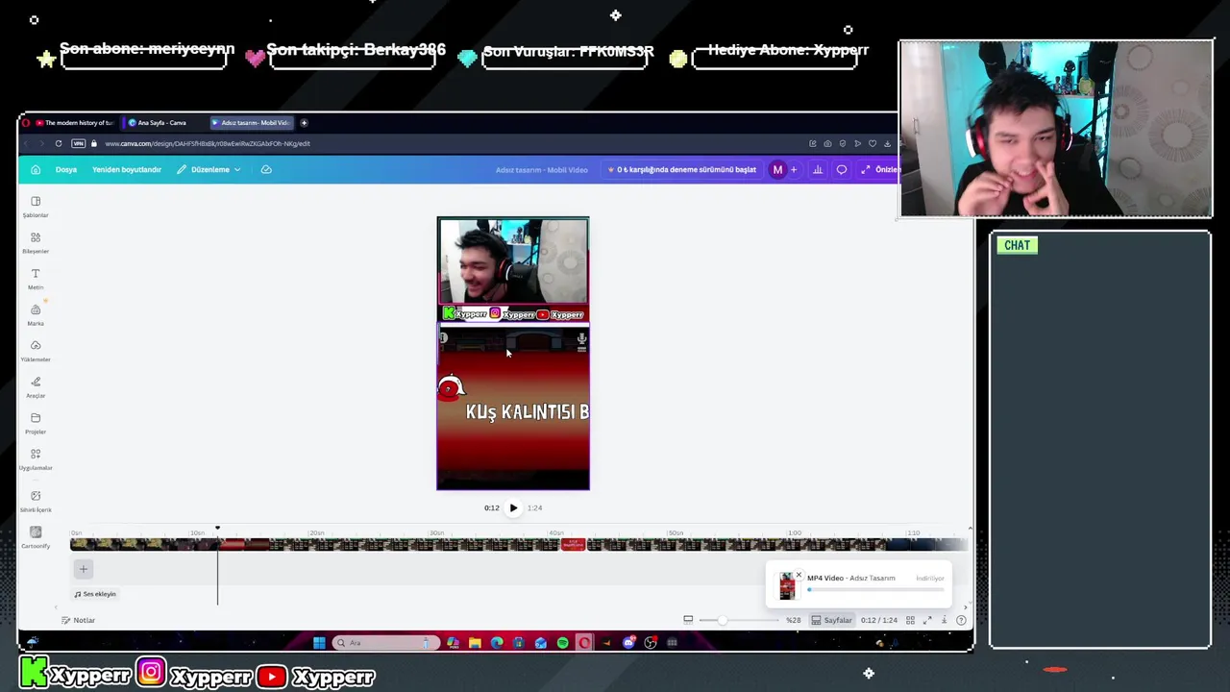Screen dimensions: 1230x692
Task: Open the Dosya menu
Action: click(66, 169)
